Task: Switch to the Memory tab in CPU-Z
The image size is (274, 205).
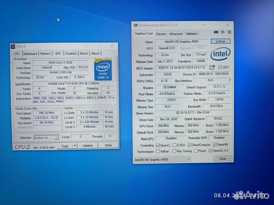Action: [45, 54]
